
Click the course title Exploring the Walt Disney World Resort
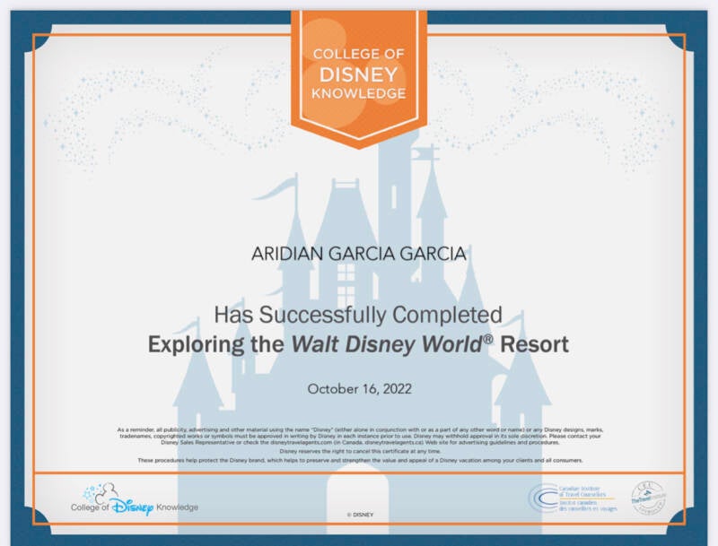point(358,344)
